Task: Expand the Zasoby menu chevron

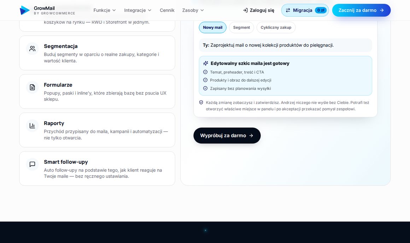Action: (x=202, y=10)
